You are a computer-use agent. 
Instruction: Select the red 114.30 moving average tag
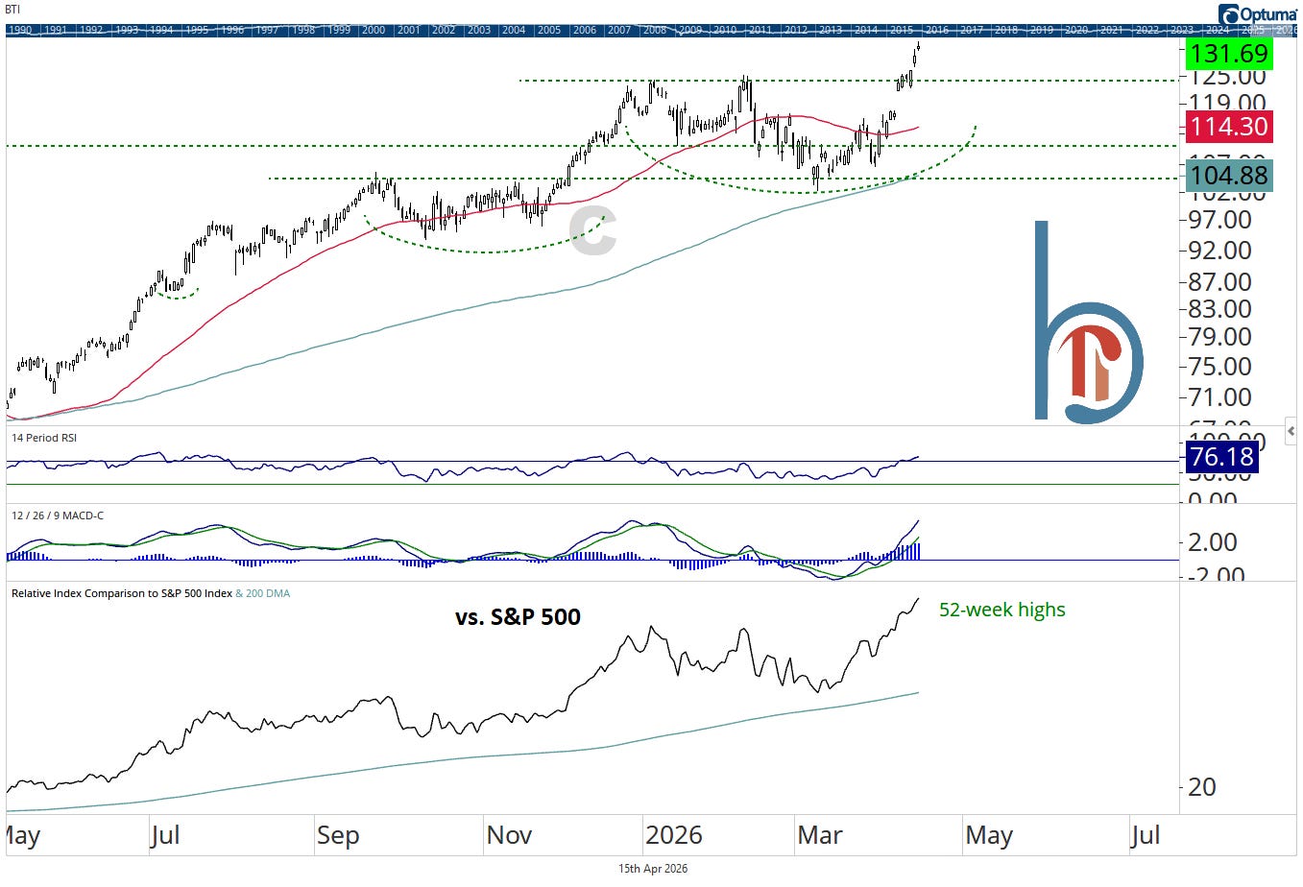pyautogui.click(x=1229, y=127)
